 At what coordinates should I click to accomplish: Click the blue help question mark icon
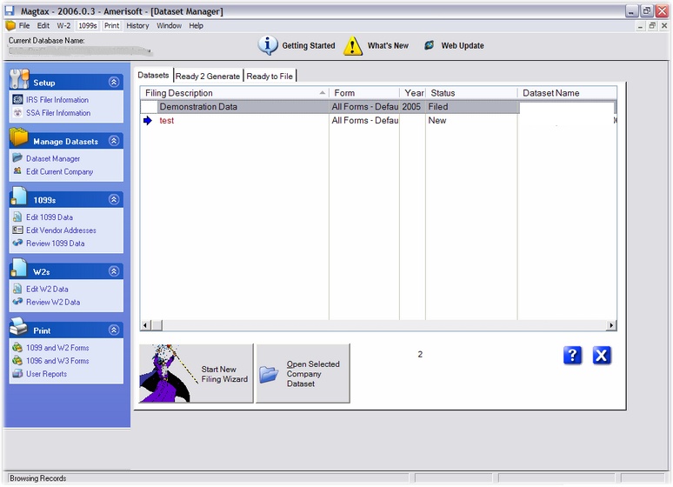[572, 355]
